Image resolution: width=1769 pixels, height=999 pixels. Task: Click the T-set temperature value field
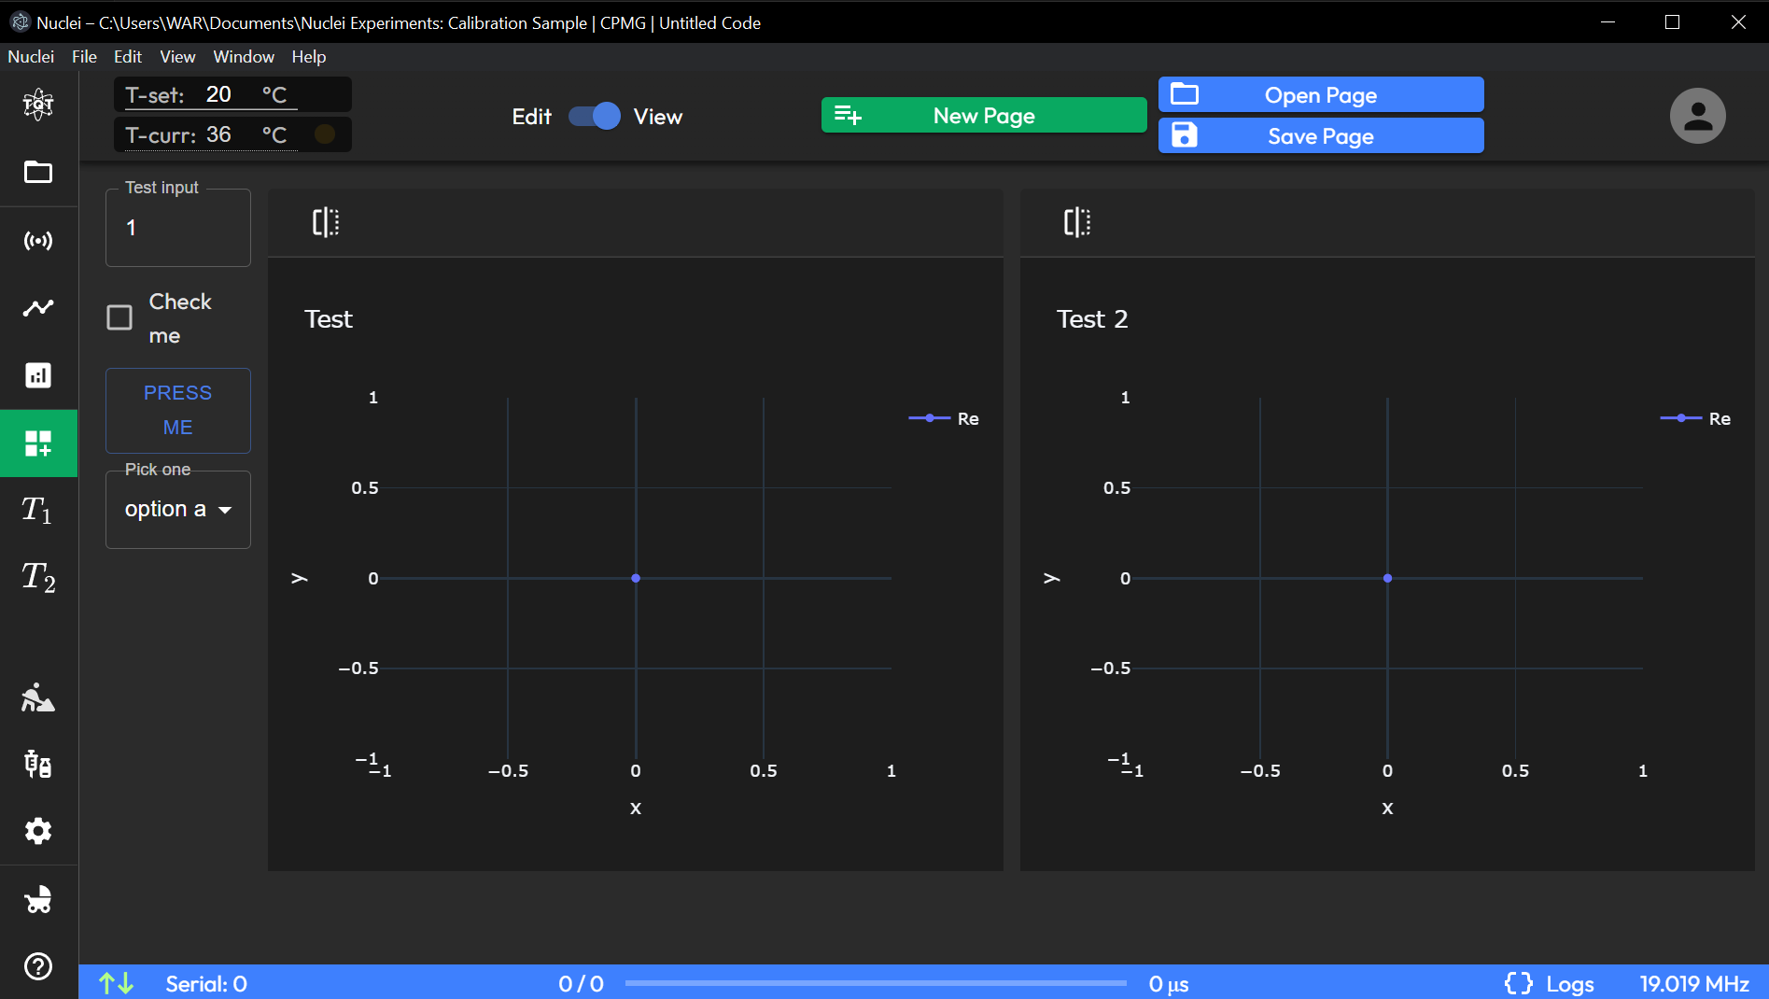[219, 94]
